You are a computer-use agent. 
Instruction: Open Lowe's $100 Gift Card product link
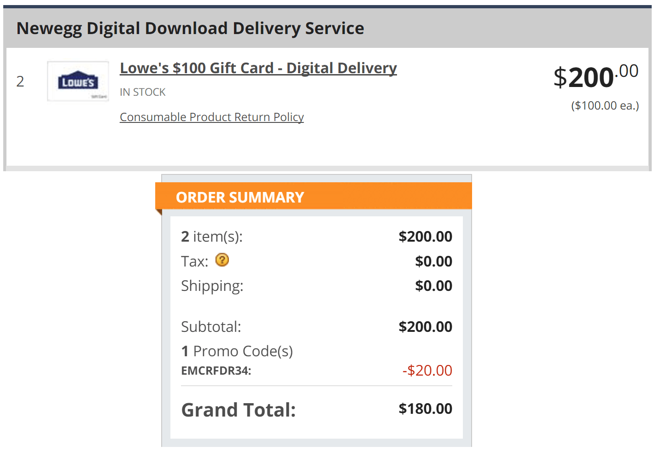[x=258, y=68]
